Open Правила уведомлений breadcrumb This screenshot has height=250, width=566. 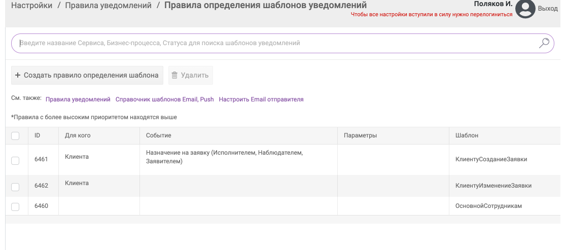pos(109,6)
